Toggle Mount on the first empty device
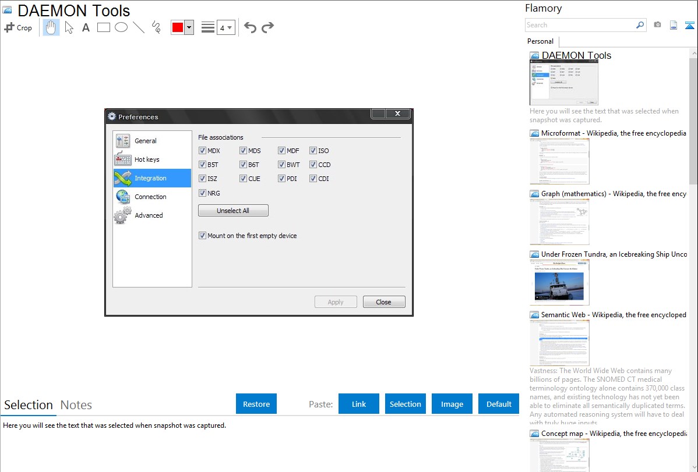The height and width of the screenshot is (472, 698). click(x=203, y=236)
